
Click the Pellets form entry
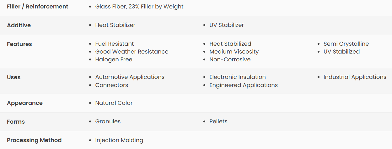pyautogui.click(x=218, y=121)
